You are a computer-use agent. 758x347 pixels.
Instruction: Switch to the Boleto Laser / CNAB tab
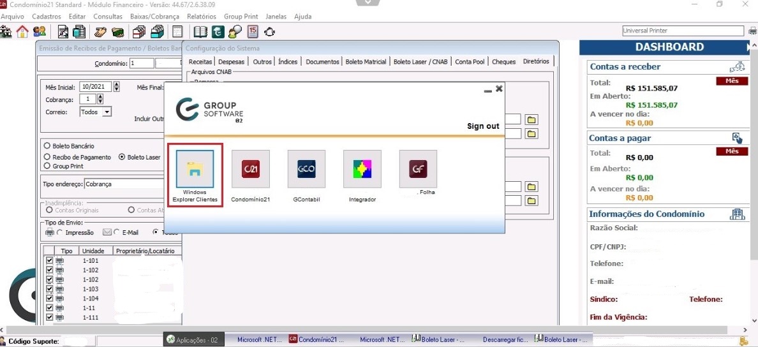pyautogui.click(x=420, y=62)
